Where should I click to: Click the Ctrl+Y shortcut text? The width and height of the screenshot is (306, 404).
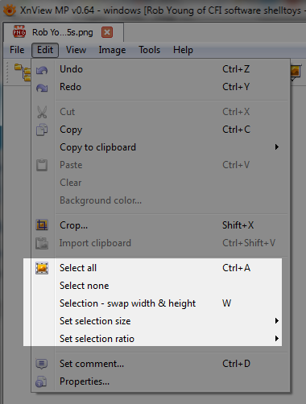(x=236, y=87)
